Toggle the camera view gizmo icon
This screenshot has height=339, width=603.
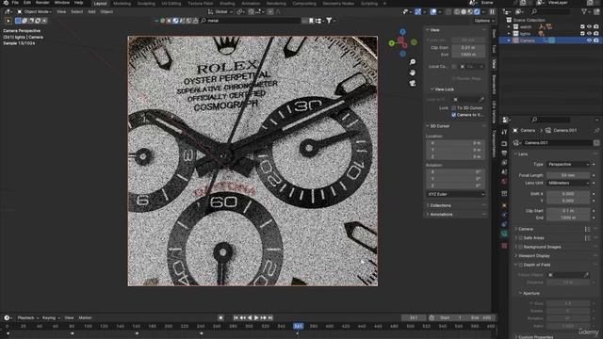coord(413,84)
